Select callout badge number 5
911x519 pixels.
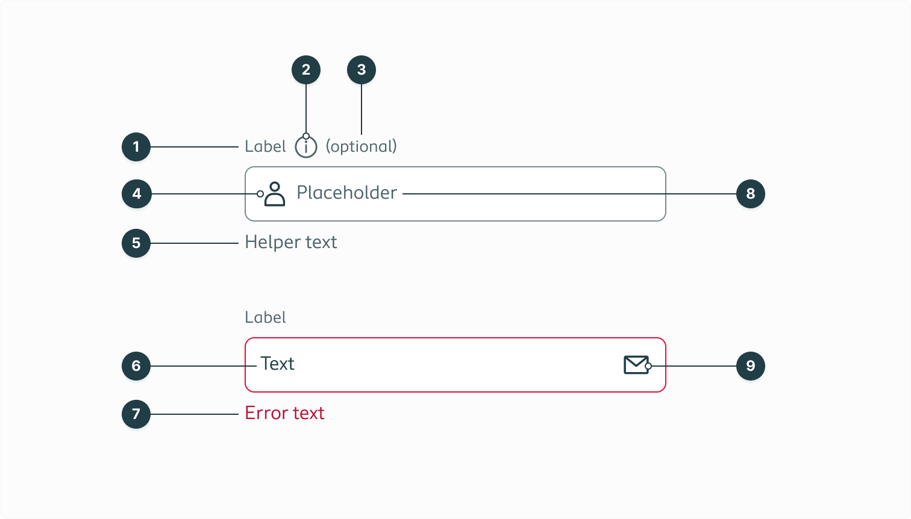(136, 243)
